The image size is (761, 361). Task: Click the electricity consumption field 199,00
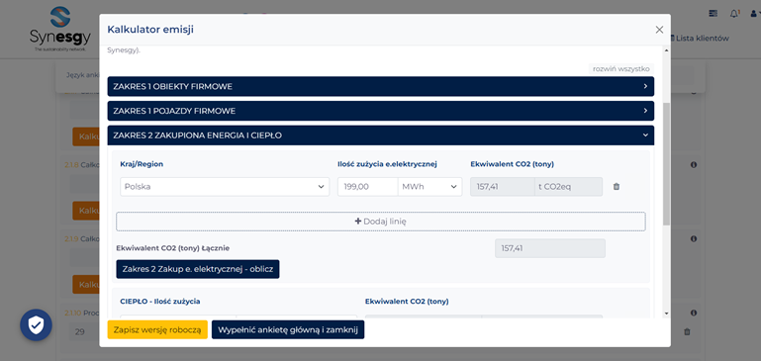367,186
